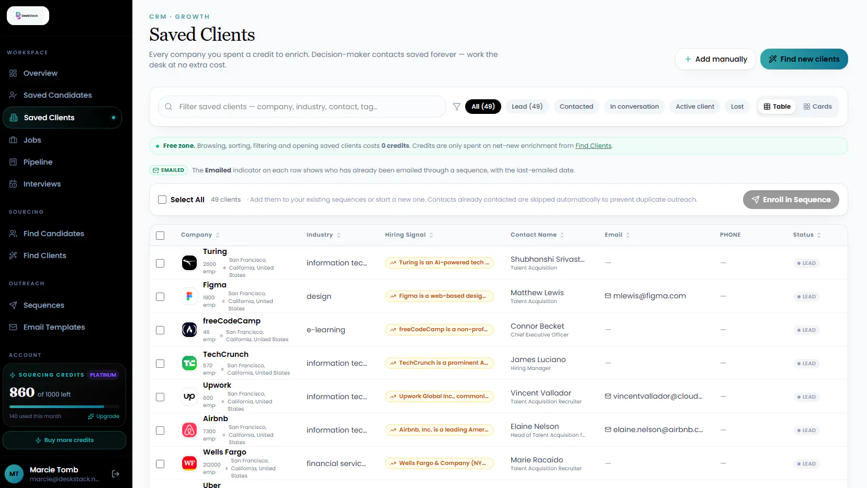Switch to Cards view
The width and height of the screenshot is (867, 488).
pyautogui.click(x=817, y=107)
